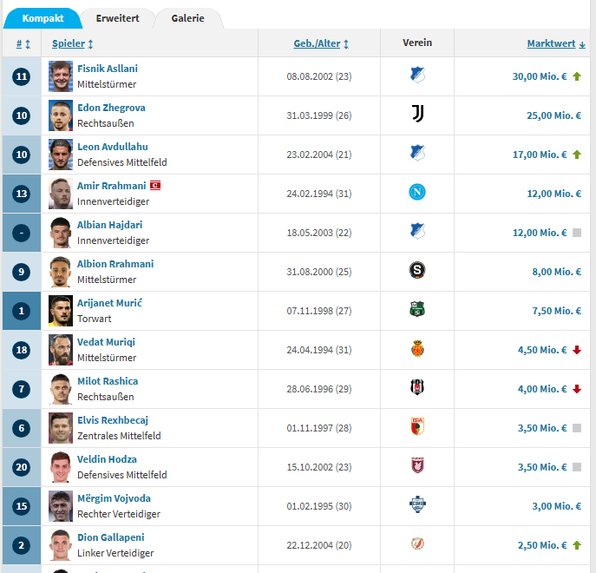This screenshot has height=573, width=596.
Task: Open the Juventus club logo for Edon Zhegrova
Action: pos(417,115)
